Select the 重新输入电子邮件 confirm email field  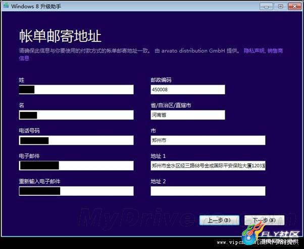76,191
